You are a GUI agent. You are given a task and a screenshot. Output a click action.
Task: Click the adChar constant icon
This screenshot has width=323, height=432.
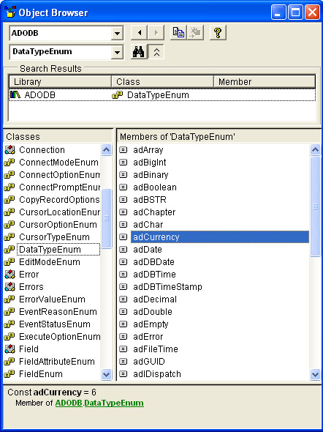click(x=123, y=225)
